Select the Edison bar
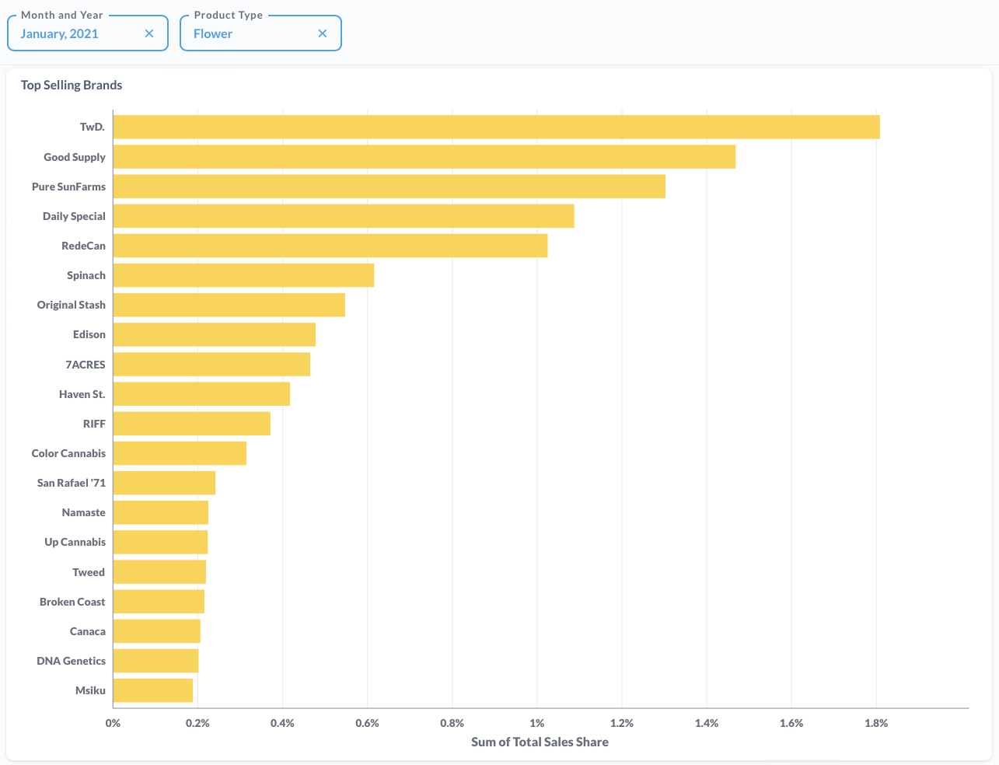This screenshot has width=999, height=765. 214,334
